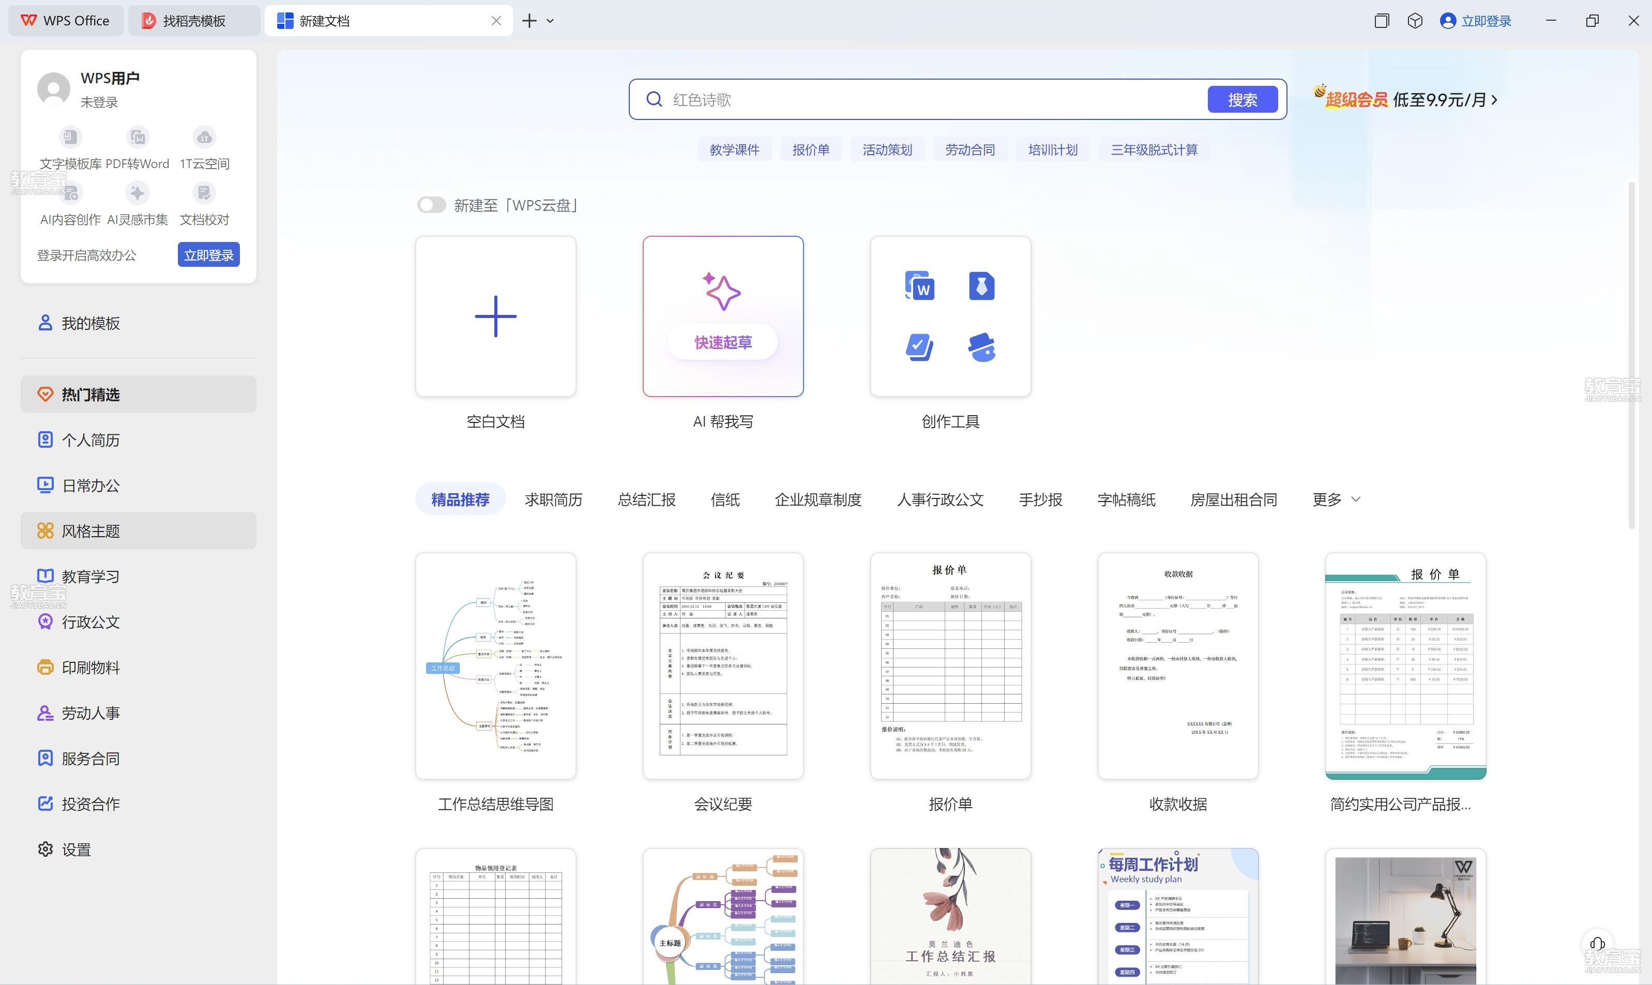The image size is (1652, 985).
Task: Switch to the 人事行政公文 tab
Action: tap(940, 499)
